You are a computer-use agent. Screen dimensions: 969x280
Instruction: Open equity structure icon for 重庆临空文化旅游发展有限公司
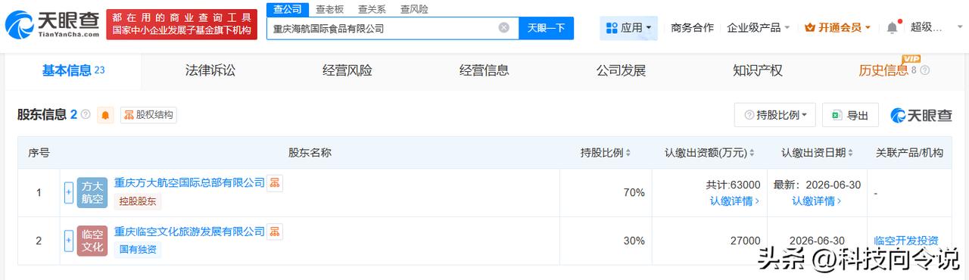point(275,231)
